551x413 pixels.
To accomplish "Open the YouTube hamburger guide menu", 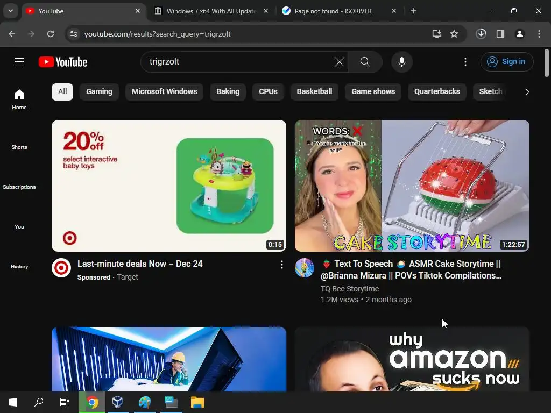I will click(x=19, y=62).
